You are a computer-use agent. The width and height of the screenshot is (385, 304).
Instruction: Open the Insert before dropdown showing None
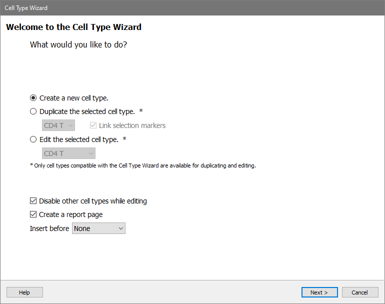point(98,228)
